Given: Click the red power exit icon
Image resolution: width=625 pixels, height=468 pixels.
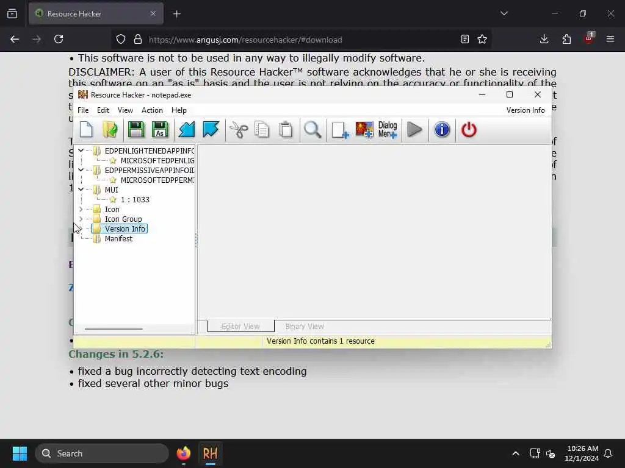Looking at the screenshot, I should tap(469, 130).
